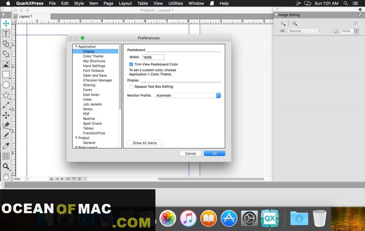
Task: Pick the Oval Box tool
Action: (6, 85)
